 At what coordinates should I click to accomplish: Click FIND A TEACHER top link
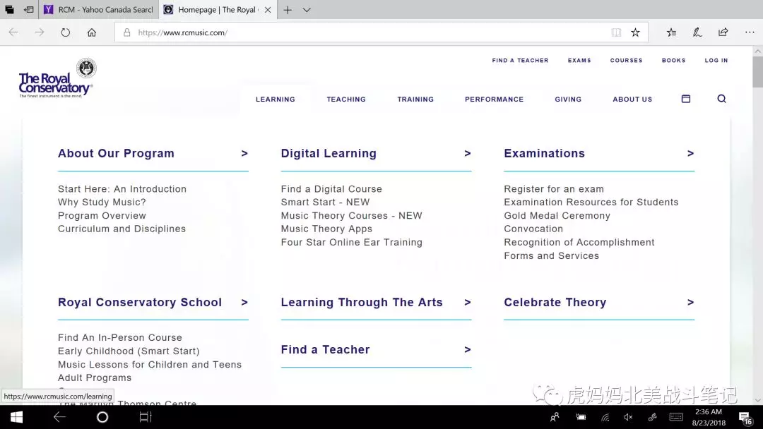520,61
